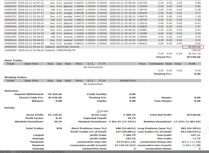Click Profit column header in Open Trades
This screenshot has width=209, height=153.
(x=192, y=64)
